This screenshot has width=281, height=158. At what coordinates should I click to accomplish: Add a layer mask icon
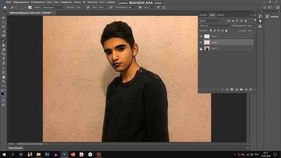pos(232,90)
